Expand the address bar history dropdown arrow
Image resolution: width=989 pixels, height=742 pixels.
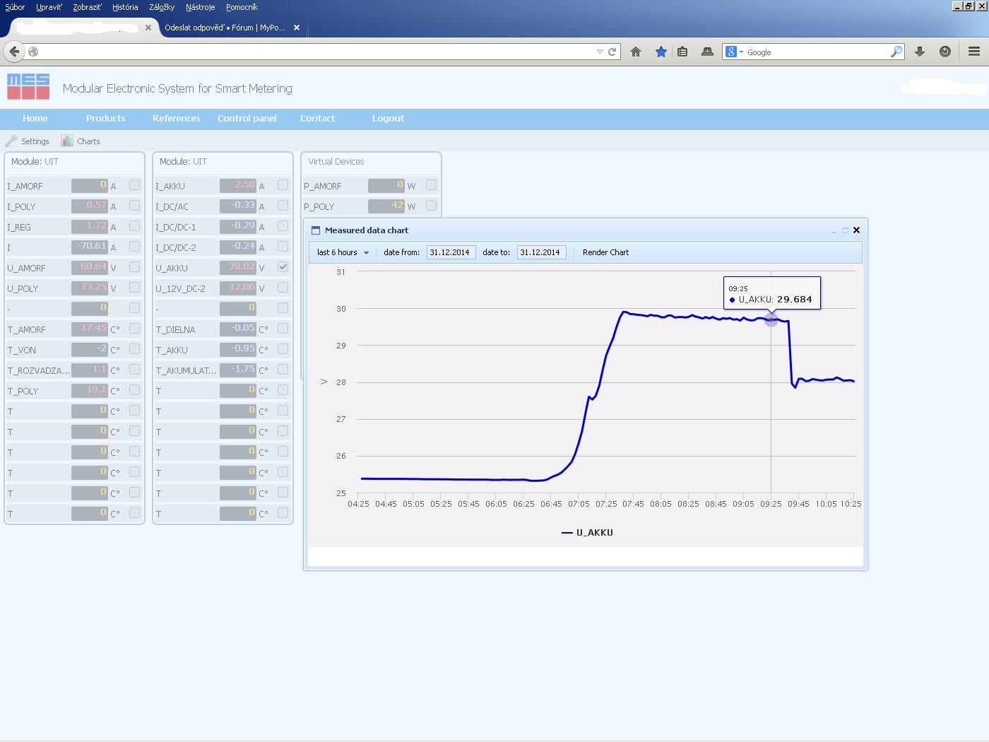click(x=600, y=52)
